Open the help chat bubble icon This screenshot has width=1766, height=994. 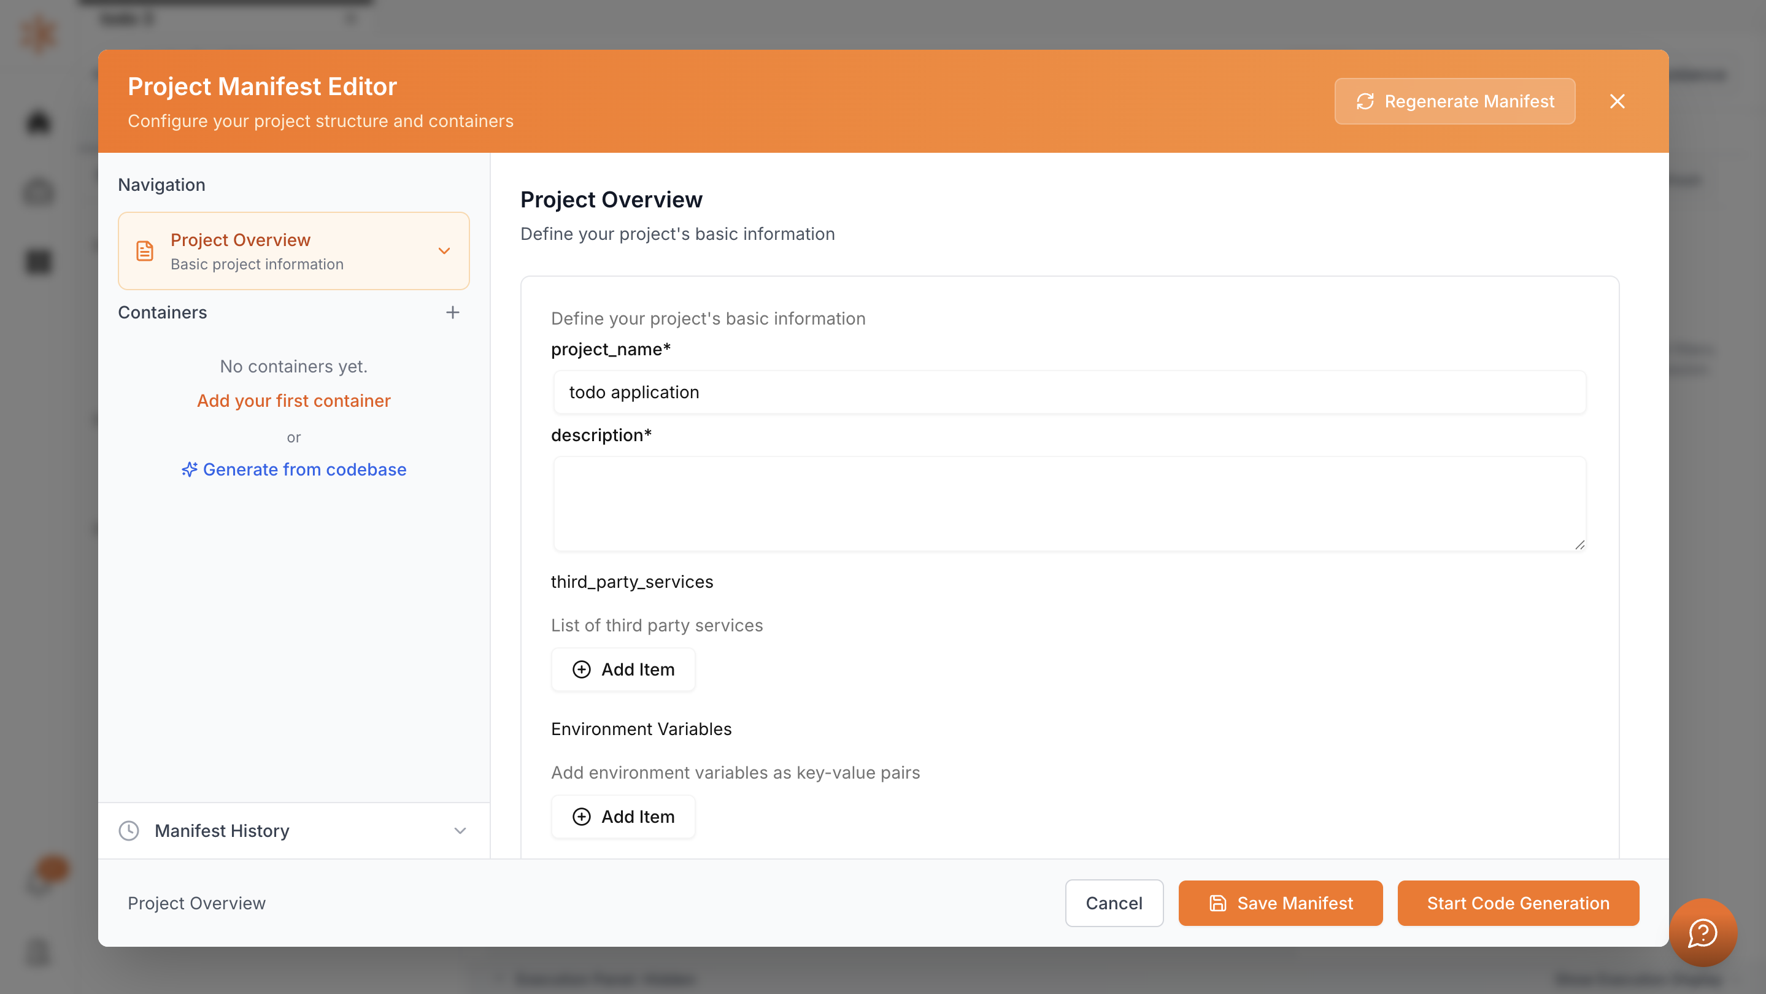coord(1703,932)
